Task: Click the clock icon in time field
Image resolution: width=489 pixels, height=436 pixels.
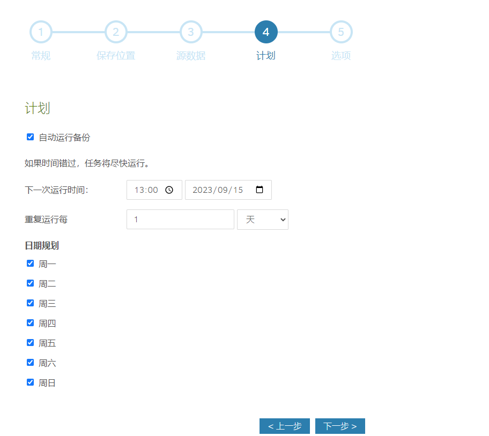Action: 169,190
